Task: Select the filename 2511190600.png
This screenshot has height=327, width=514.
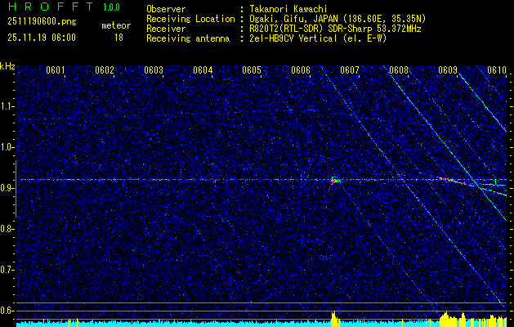Action: pos(42,22)
